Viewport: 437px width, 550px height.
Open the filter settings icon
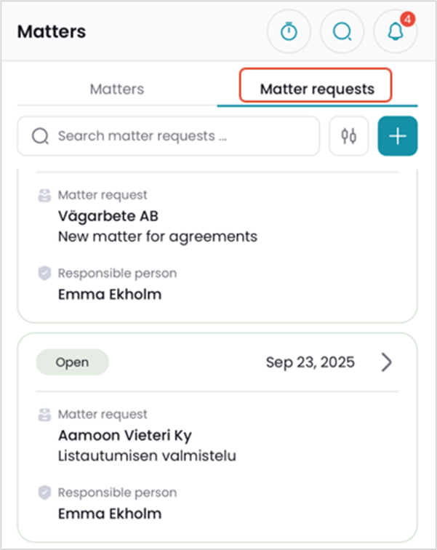click(349, 136)
